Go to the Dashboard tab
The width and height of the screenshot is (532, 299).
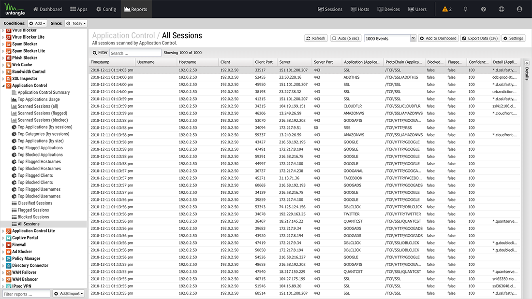[x=47, y=9]
